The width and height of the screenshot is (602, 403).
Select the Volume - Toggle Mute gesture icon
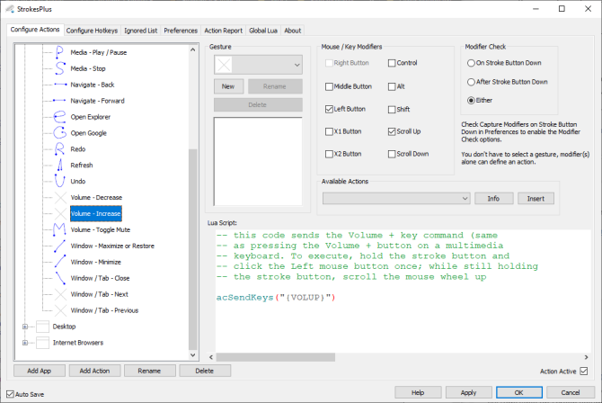click(x=59, y=230)
